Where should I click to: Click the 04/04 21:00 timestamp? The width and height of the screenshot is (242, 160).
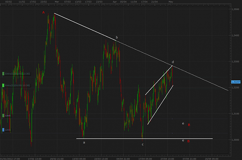123,158
